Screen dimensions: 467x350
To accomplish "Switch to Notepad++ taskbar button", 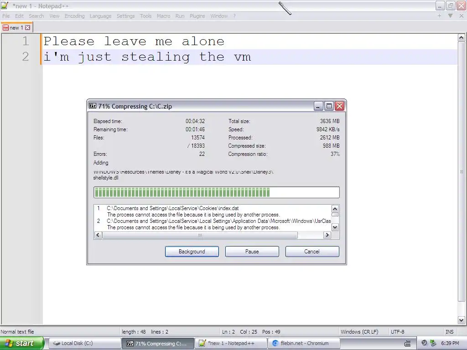I will [231, 344].
